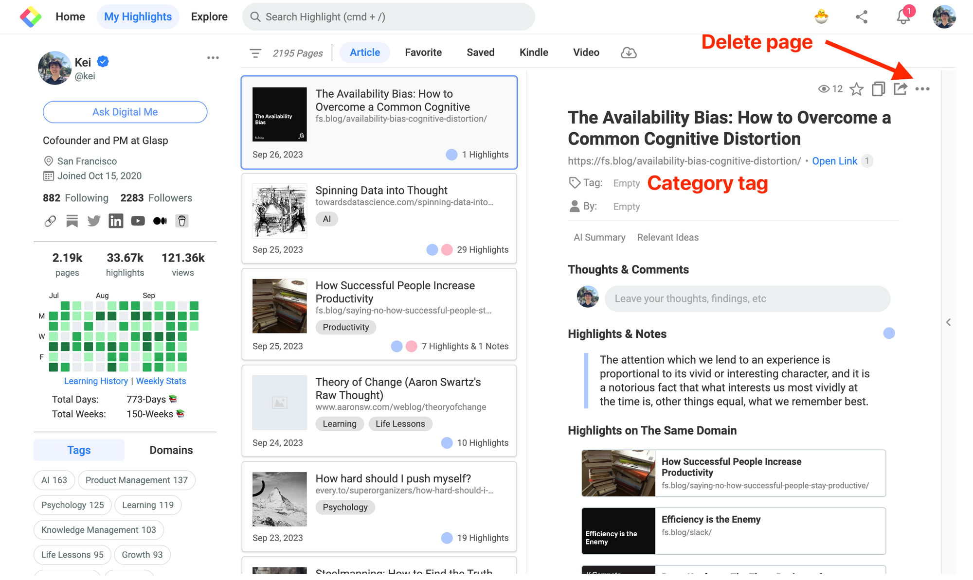This screenshot has width=973, height=580.
Task: Click the copy highlights icon
Action: (878, 89)
